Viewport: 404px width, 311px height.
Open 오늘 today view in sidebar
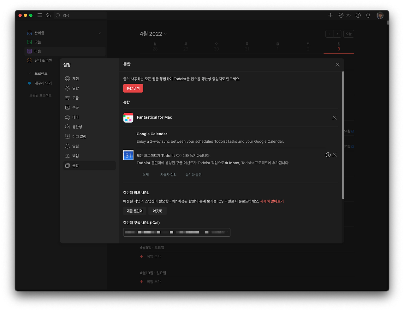[x=65, y=42]
